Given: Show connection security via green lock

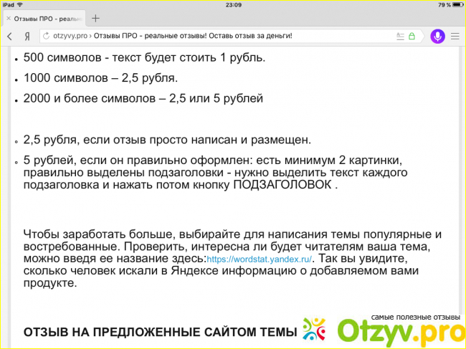Looking at the screenshot, I should [x=412, y=36].
